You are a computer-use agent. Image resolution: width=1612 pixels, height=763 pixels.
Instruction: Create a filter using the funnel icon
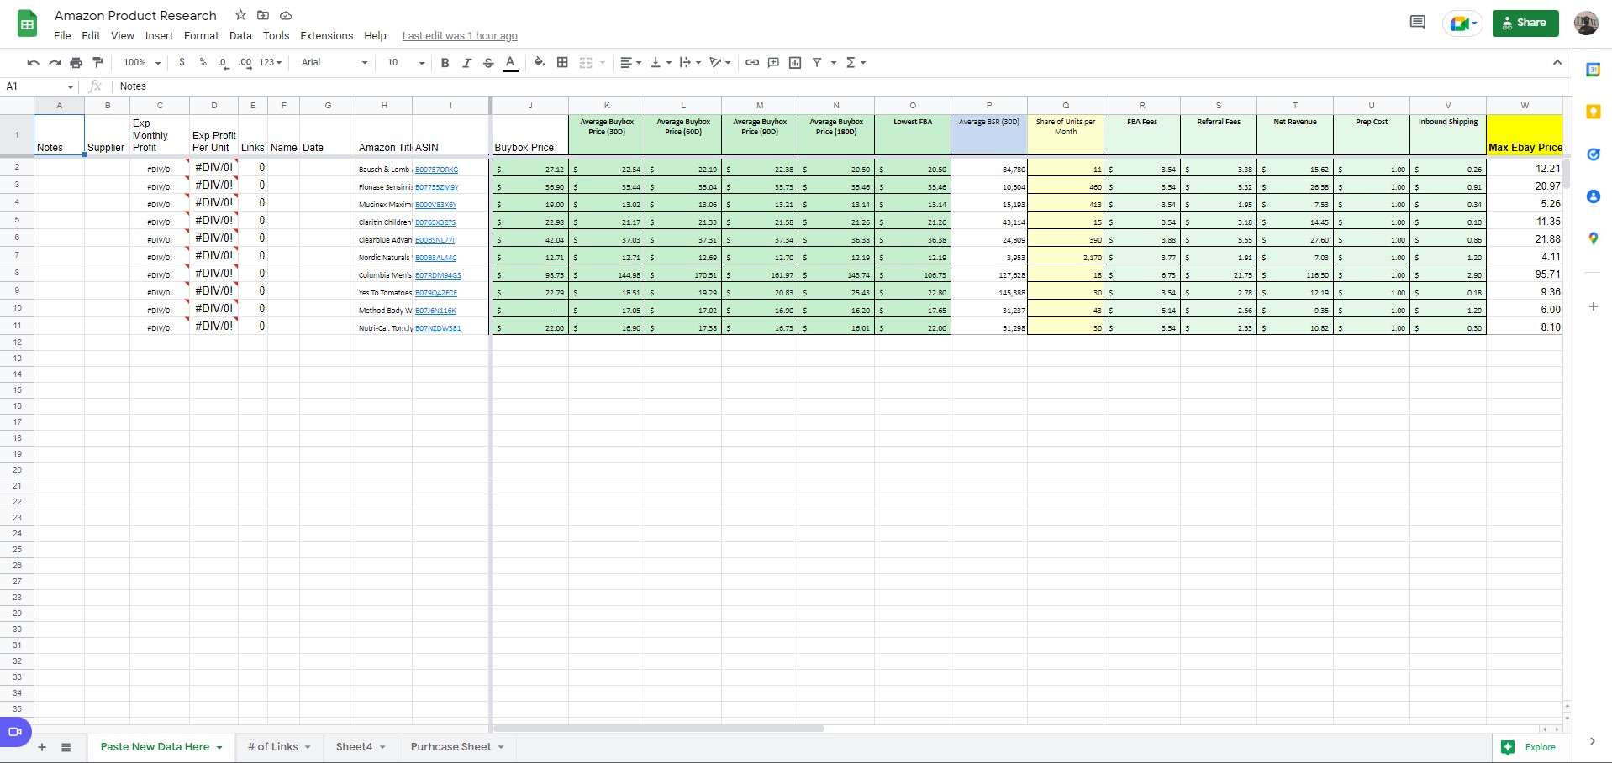click(816, 62)
